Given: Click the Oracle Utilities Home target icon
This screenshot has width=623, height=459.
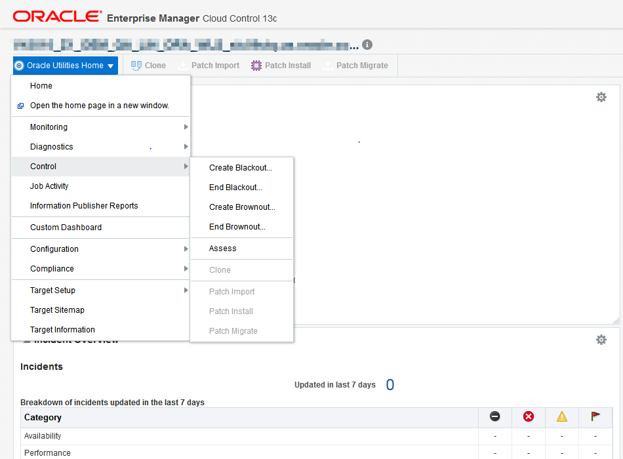Looking at the screenshot, I should click(19, 66).
